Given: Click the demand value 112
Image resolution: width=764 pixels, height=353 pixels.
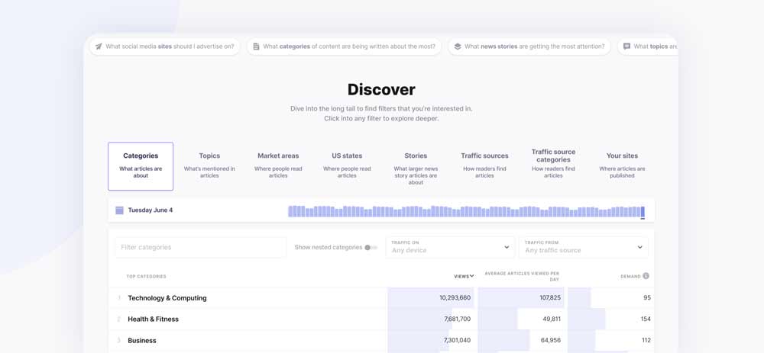Looking at the screenshot, I should 646,340.
